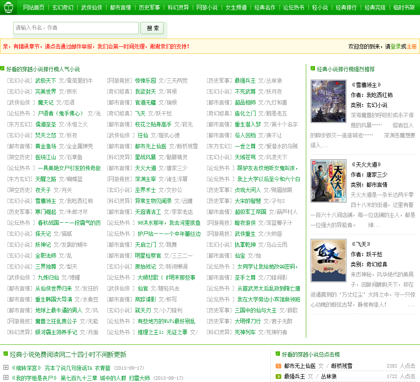Click rank 1 badge beside 都市无上仙医

coord(278,366)
